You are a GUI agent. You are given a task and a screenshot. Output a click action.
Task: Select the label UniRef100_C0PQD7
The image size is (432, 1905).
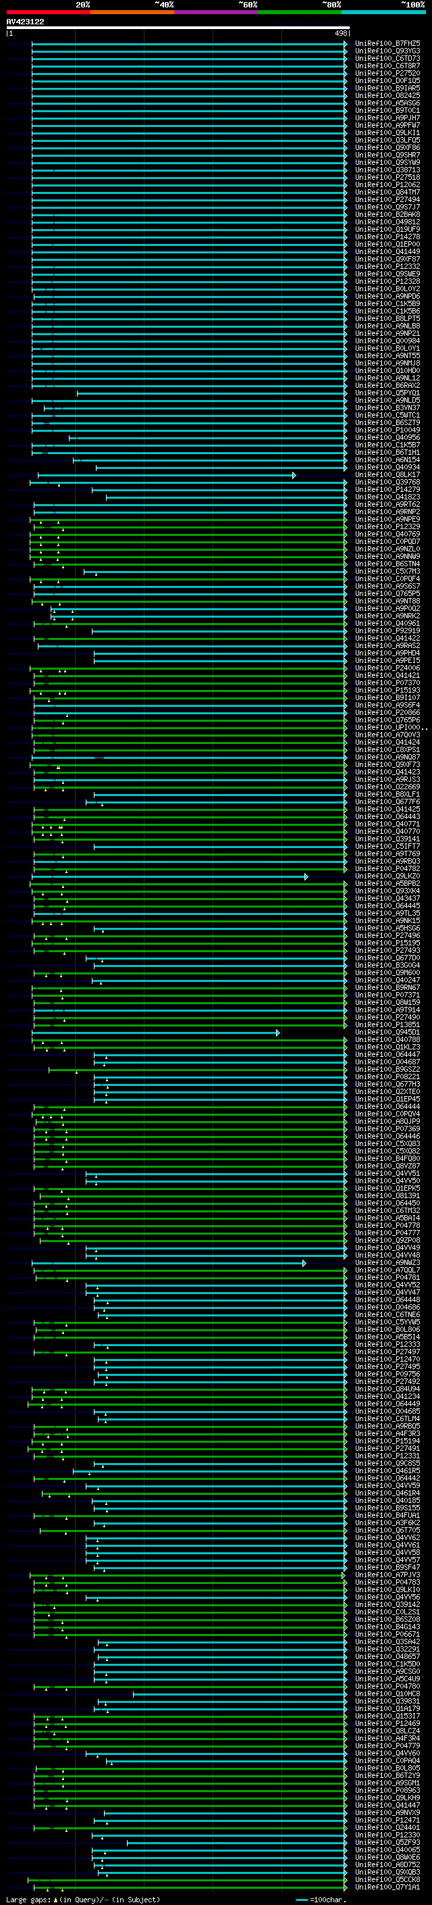(387, 541)
